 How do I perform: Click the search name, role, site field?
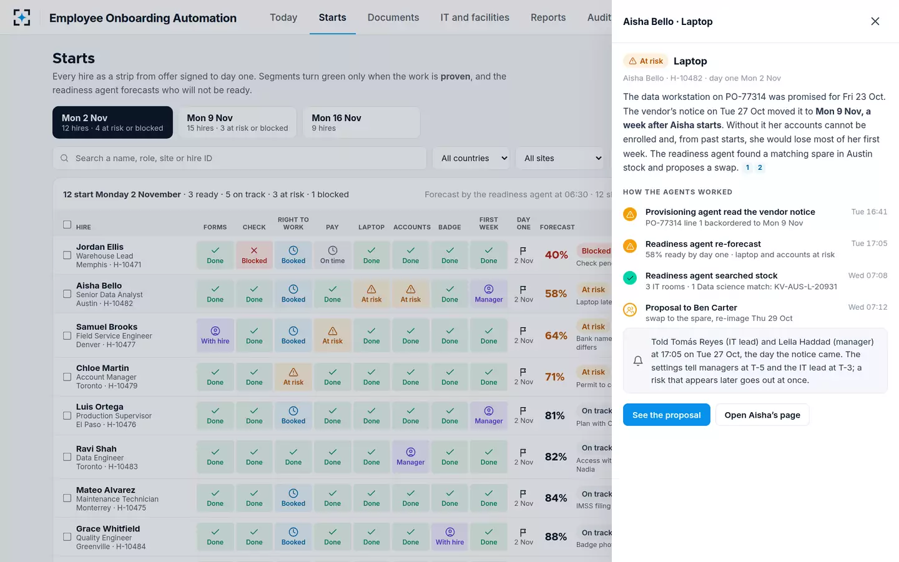(x=240, y=158)
